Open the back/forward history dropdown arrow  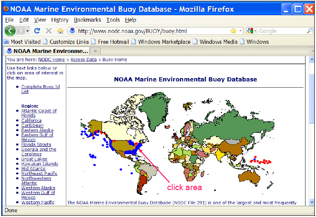click(x=27, y=31)
